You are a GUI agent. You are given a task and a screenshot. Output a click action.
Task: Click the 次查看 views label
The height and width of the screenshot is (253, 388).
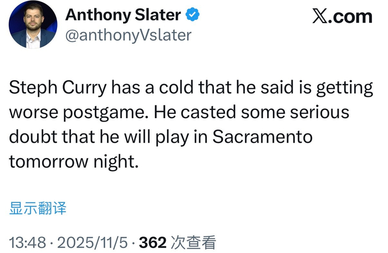(x=193, y=242)
